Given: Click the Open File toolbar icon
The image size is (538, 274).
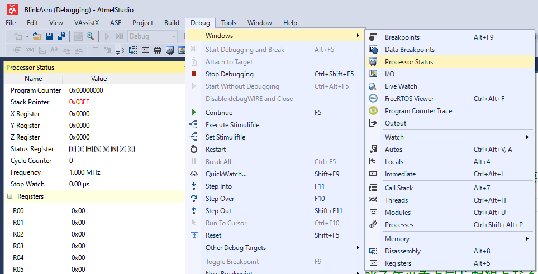Looking at the screenshot, I should [37, 36].
